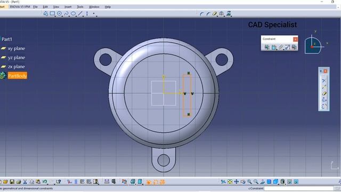Open the Insert menu
This screenshot has height=192, width=341.
(68, 7)
